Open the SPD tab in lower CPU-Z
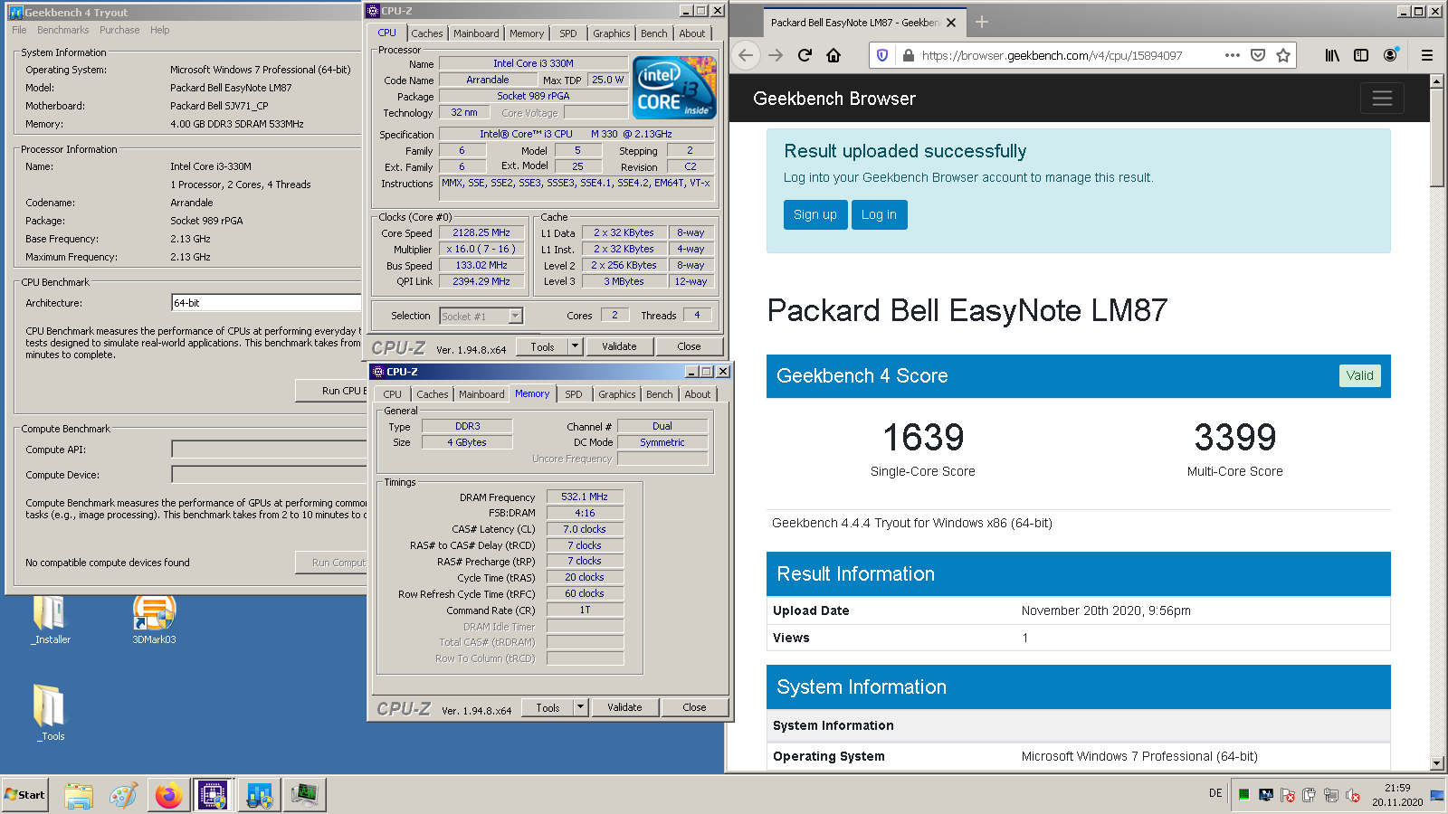Viewport: 1448px width, 814px height. point(574,394)
